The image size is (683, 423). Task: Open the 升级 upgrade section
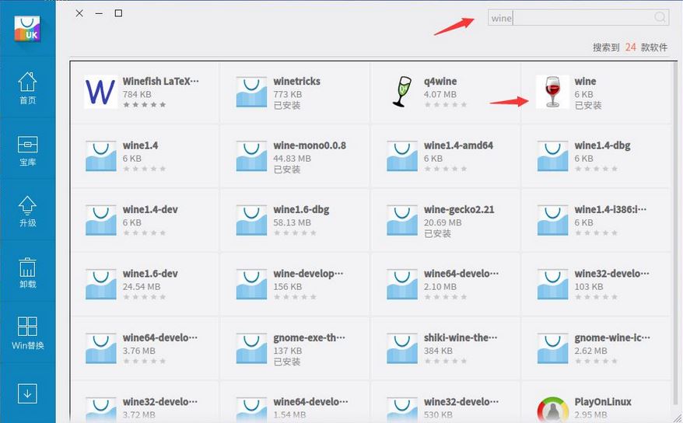(x=27, y=211)
